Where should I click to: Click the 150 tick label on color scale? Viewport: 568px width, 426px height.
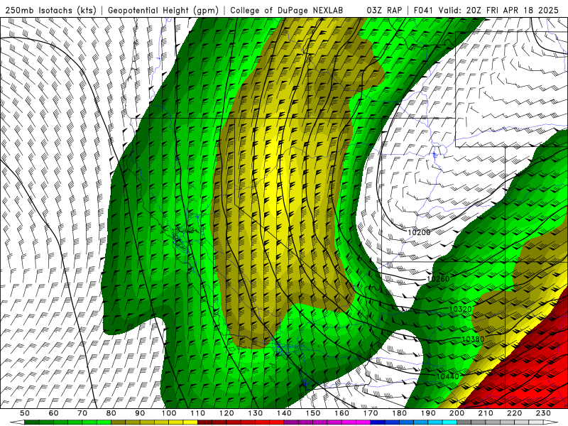coord(313,413)
